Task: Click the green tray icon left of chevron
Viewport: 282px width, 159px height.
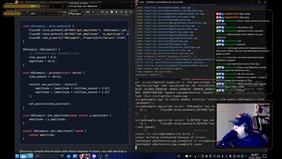Action: click(x=242, y=156)
